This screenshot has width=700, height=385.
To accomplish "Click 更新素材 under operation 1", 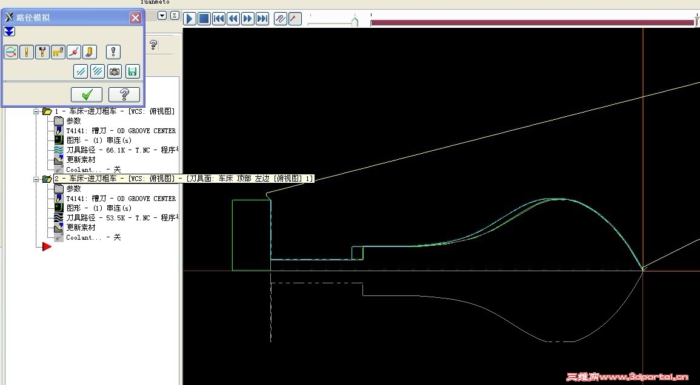I will pyautogui.click(x=81, y=159).
